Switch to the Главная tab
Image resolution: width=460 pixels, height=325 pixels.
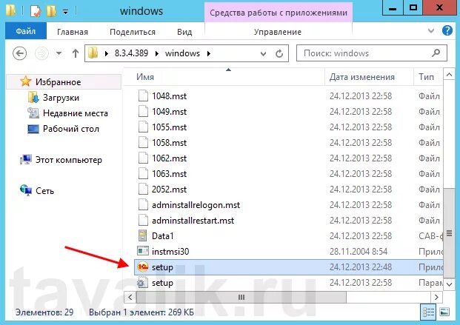73,32
